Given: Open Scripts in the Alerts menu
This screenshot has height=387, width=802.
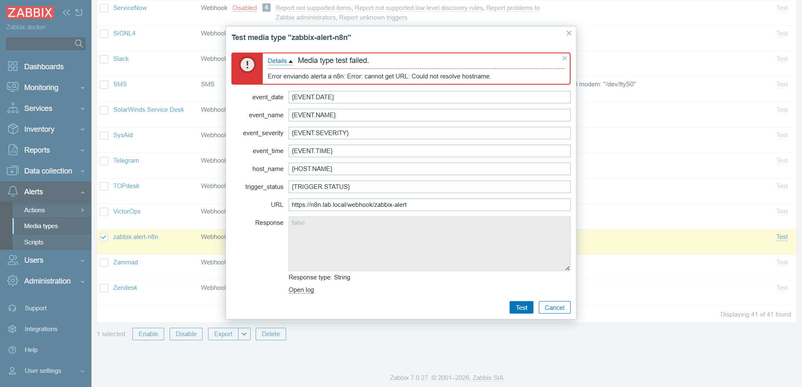Looking at the screenshot, I should [34, 242].
